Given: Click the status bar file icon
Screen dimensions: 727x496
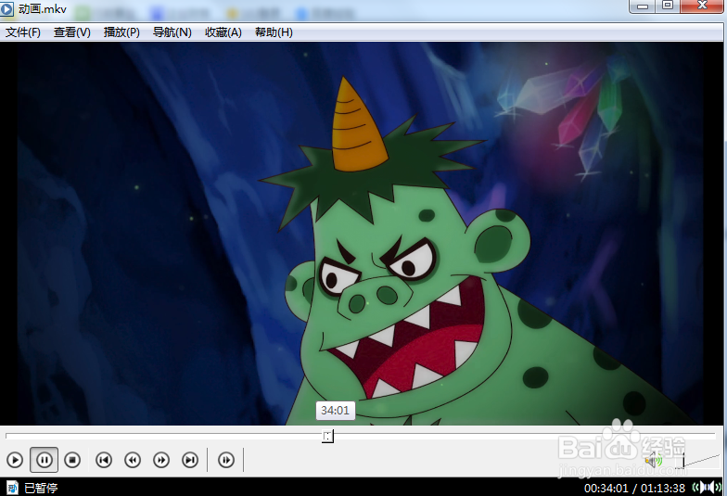Looking at the screenshot, I should click(x=12, y=488).
